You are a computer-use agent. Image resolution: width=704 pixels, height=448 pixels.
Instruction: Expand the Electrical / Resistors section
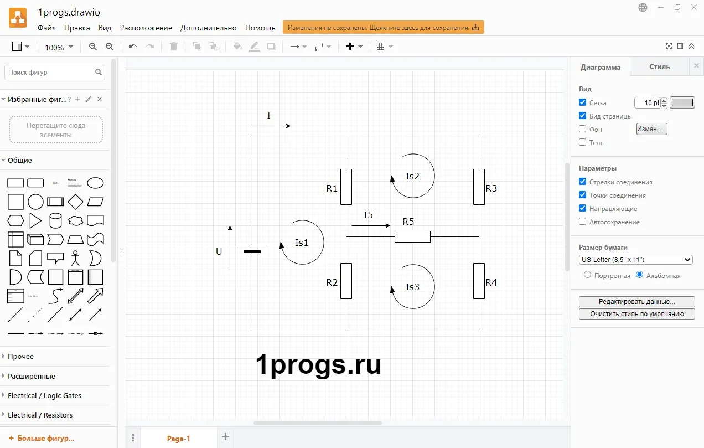pyautogui.click(x=40, y=415)
